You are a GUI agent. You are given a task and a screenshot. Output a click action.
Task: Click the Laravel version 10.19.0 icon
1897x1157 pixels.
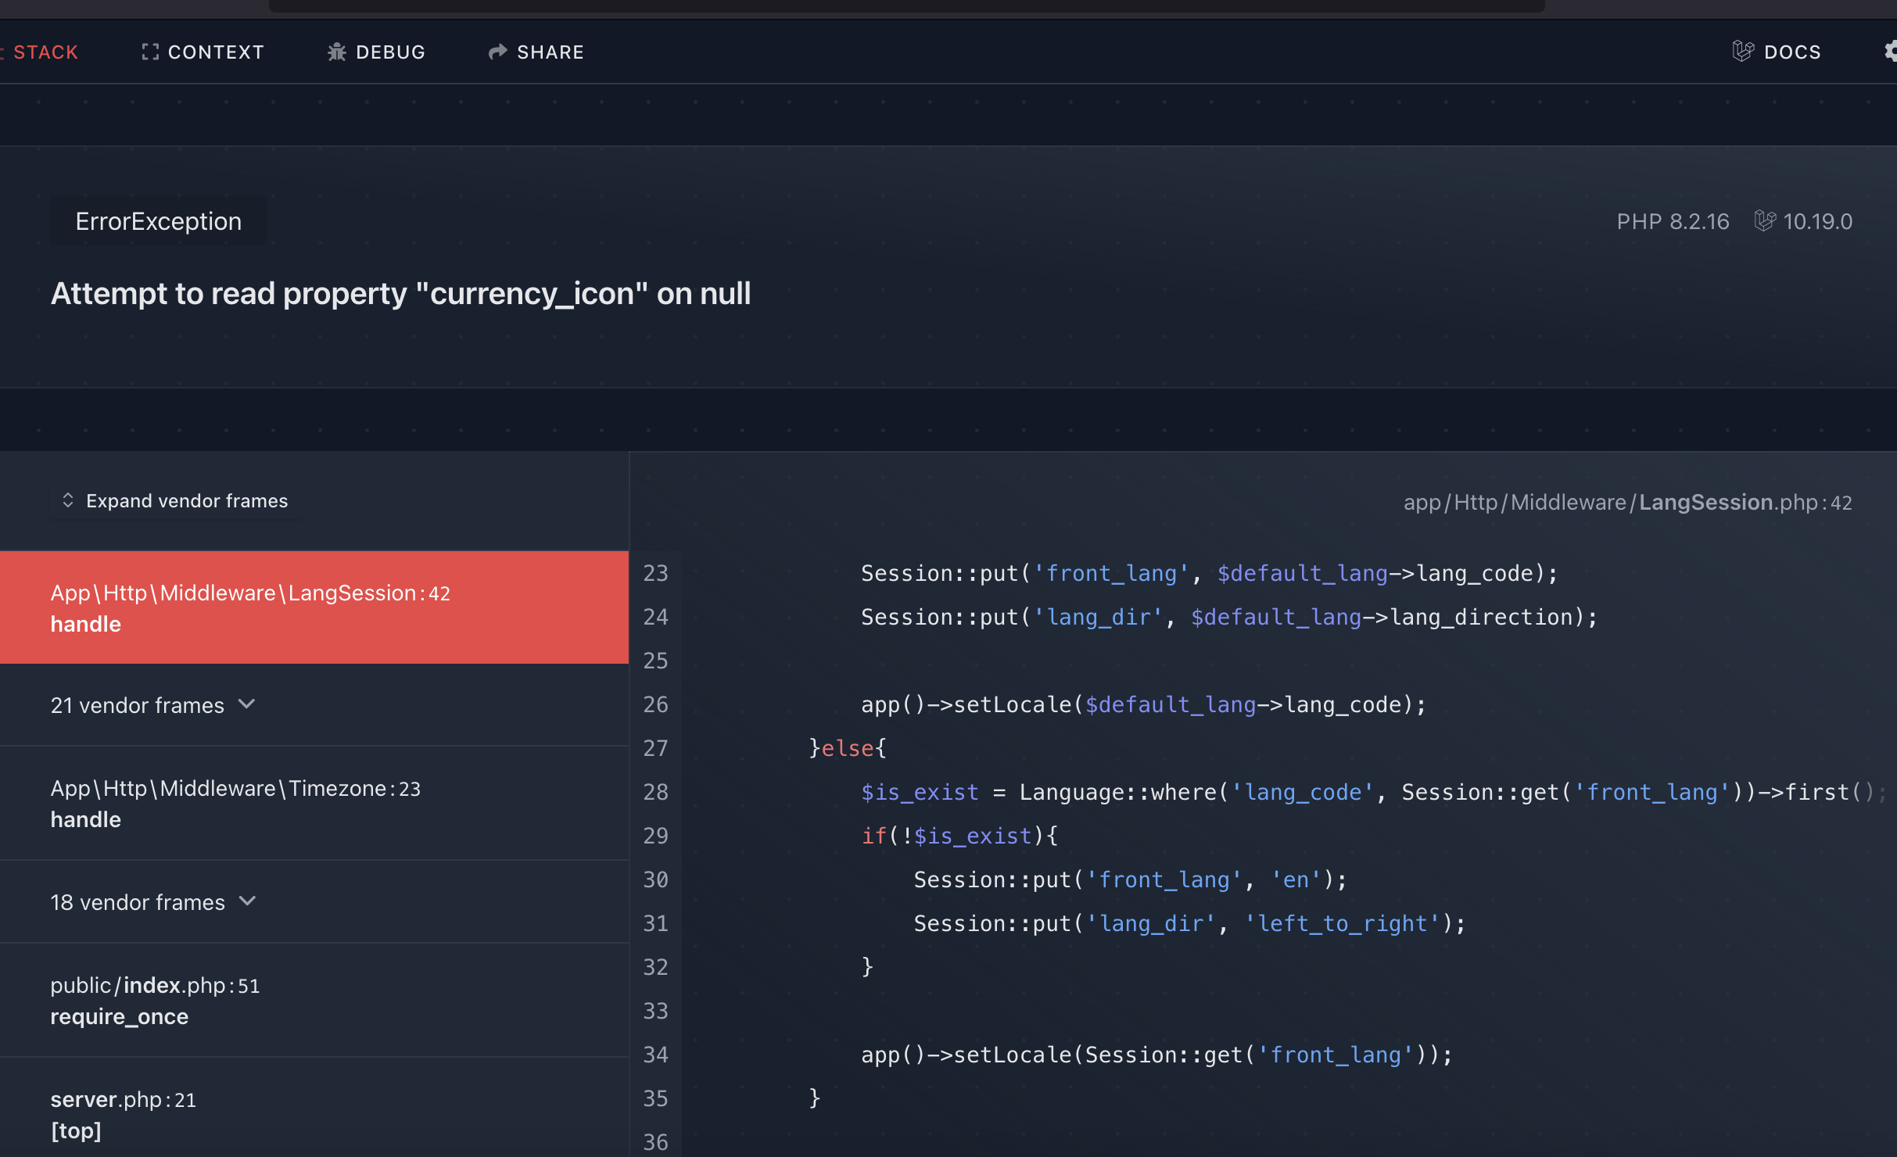point(1765,220)
